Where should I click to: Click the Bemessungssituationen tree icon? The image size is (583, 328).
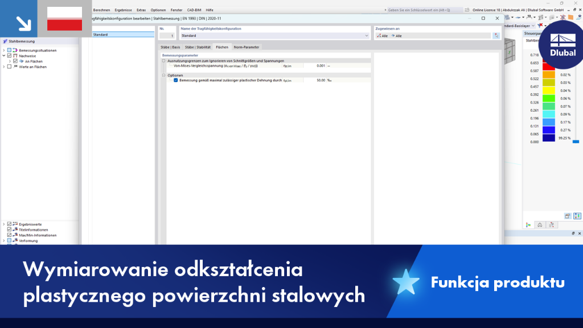tap(15, 50)
